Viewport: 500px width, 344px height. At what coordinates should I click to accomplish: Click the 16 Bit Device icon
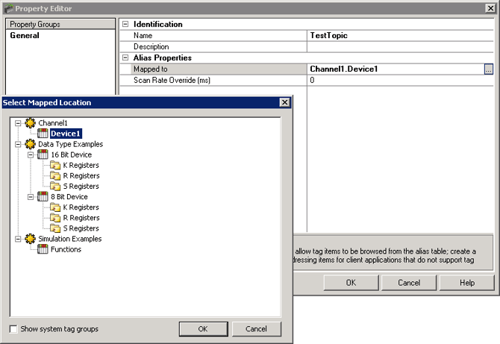(43, 154)
